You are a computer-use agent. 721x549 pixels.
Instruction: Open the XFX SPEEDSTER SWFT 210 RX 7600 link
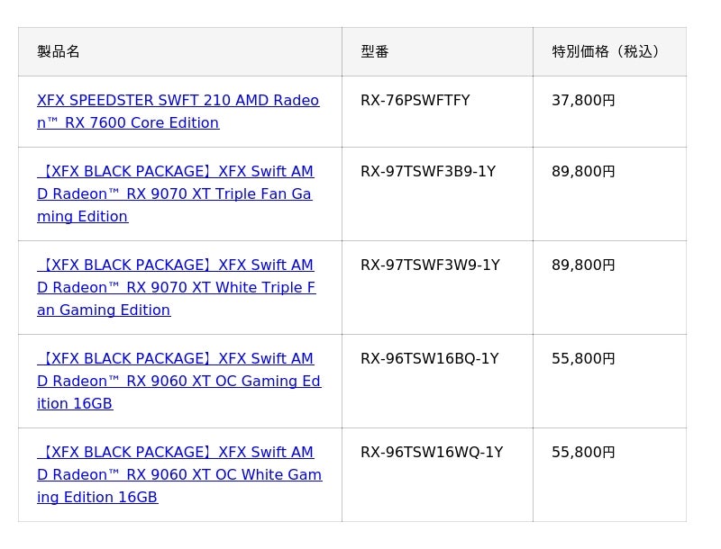click(178, 101)
